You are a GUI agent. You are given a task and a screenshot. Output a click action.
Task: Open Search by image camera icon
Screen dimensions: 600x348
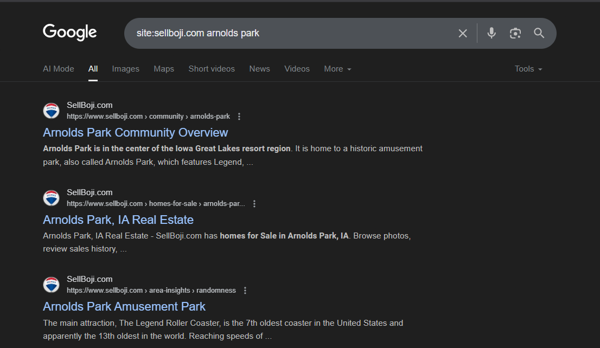pyautogui.click(x=515, y=33)
